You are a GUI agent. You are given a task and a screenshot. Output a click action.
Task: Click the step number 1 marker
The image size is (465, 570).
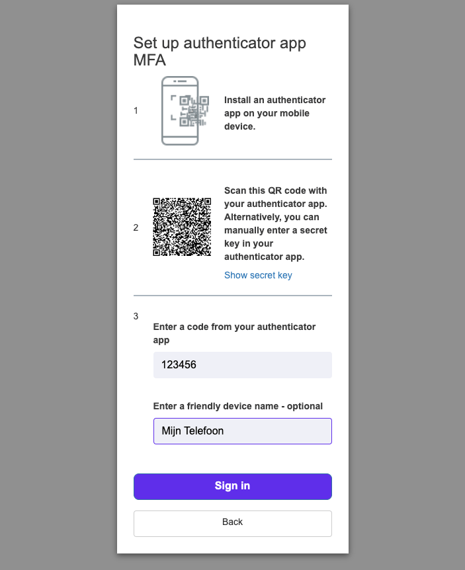(x=136, y=110)
